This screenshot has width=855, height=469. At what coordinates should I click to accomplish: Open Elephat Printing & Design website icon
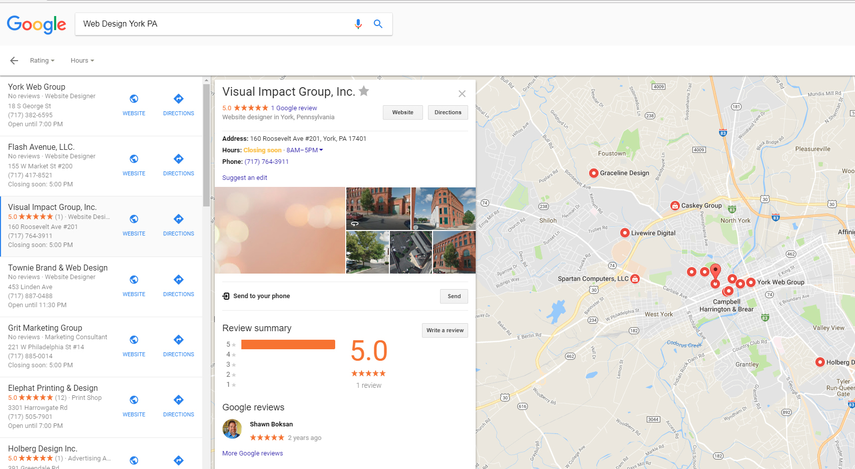point(134,400)
